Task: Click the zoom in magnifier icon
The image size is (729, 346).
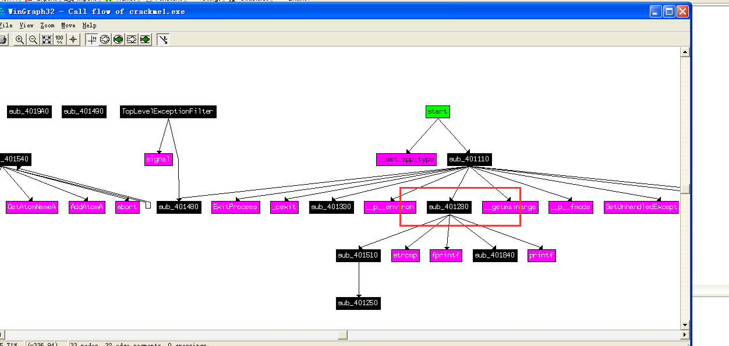Action: coord(20,40)
